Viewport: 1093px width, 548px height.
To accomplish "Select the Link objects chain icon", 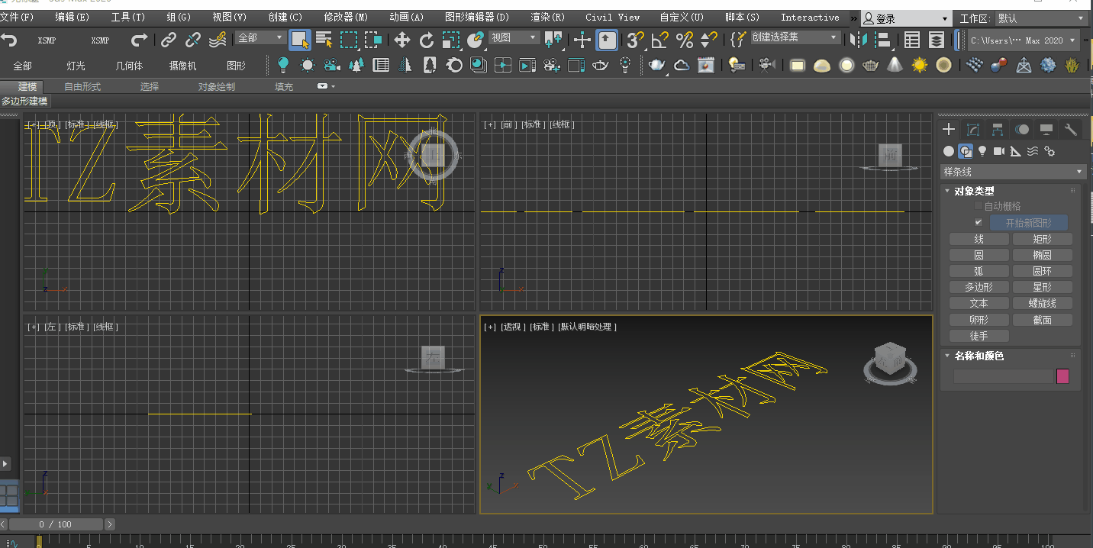I will [169, 40].
